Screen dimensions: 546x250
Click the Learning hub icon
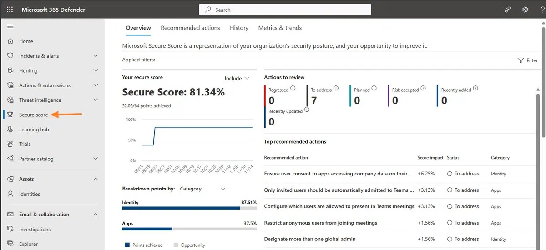[x=10, y=130]
